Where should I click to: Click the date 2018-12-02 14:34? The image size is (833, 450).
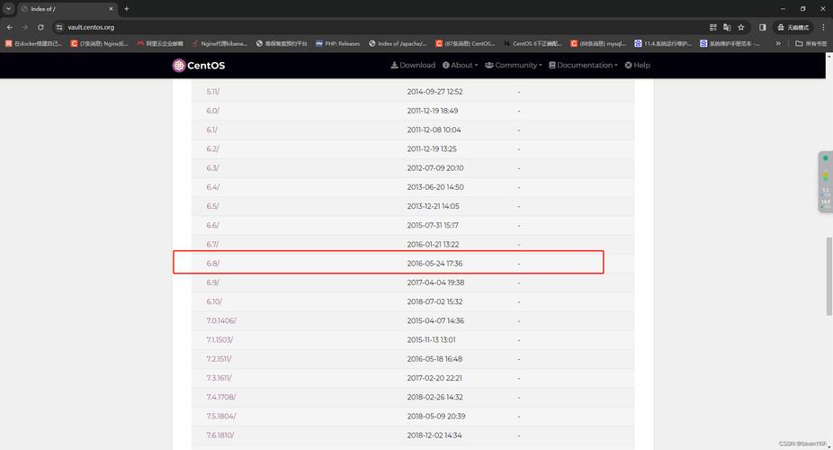[x=434, y=436]
